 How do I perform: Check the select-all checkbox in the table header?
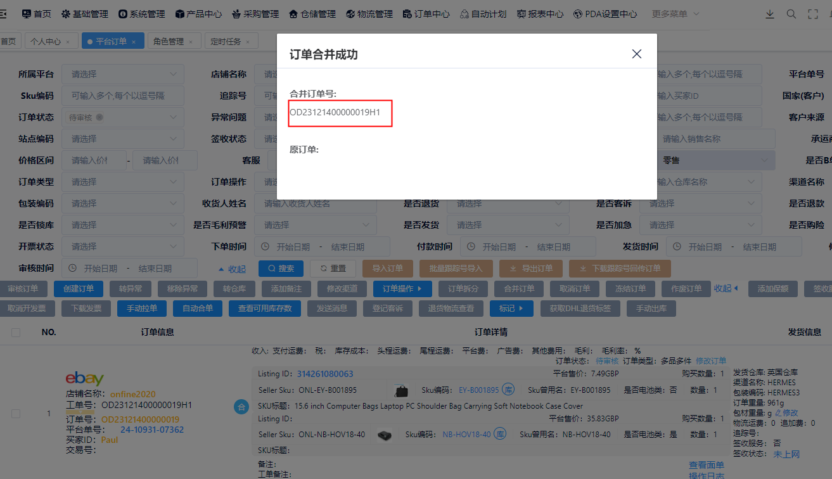click(x=16, y=332)
